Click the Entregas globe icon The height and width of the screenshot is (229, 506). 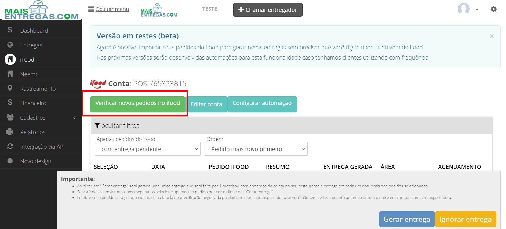(x=10, y=45)
